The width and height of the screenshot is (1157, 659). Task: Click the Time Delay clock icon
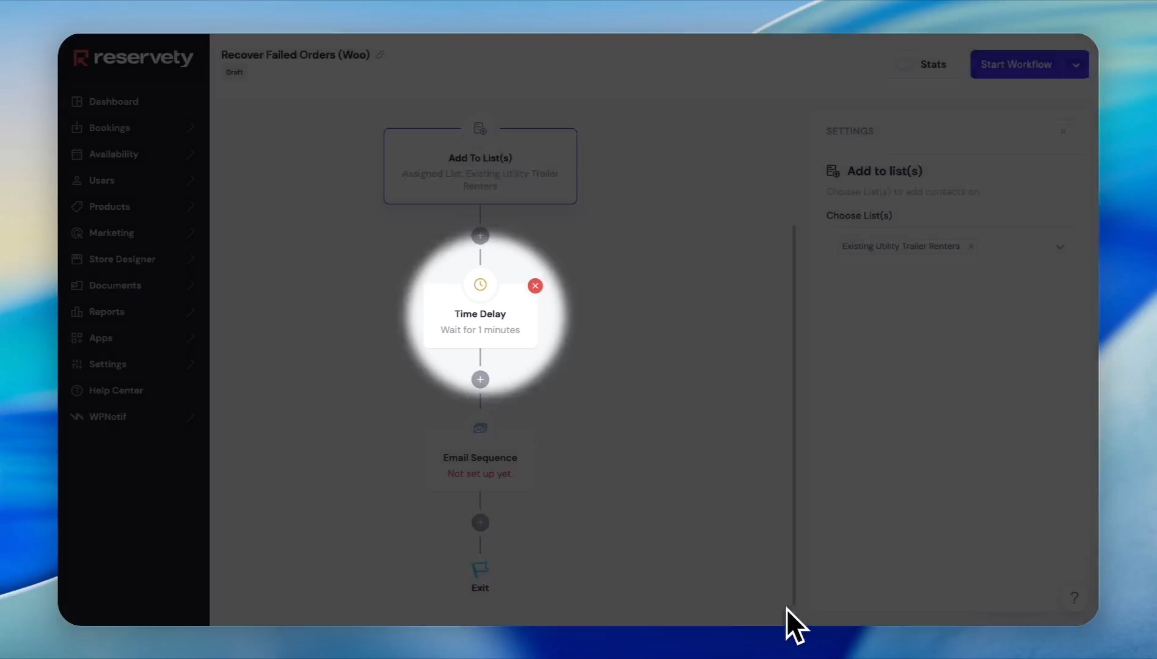[480, 284]
